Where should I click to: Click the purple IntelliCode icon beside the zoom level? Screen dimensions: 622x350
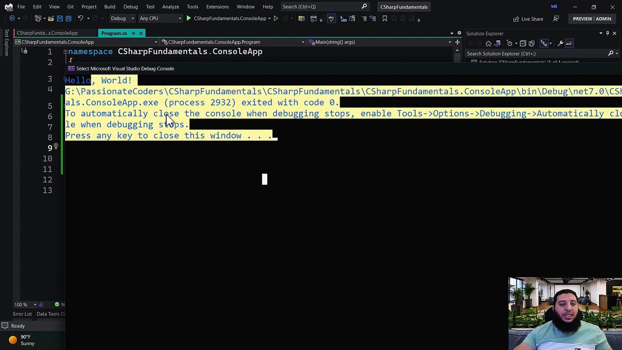click(41, 304)
